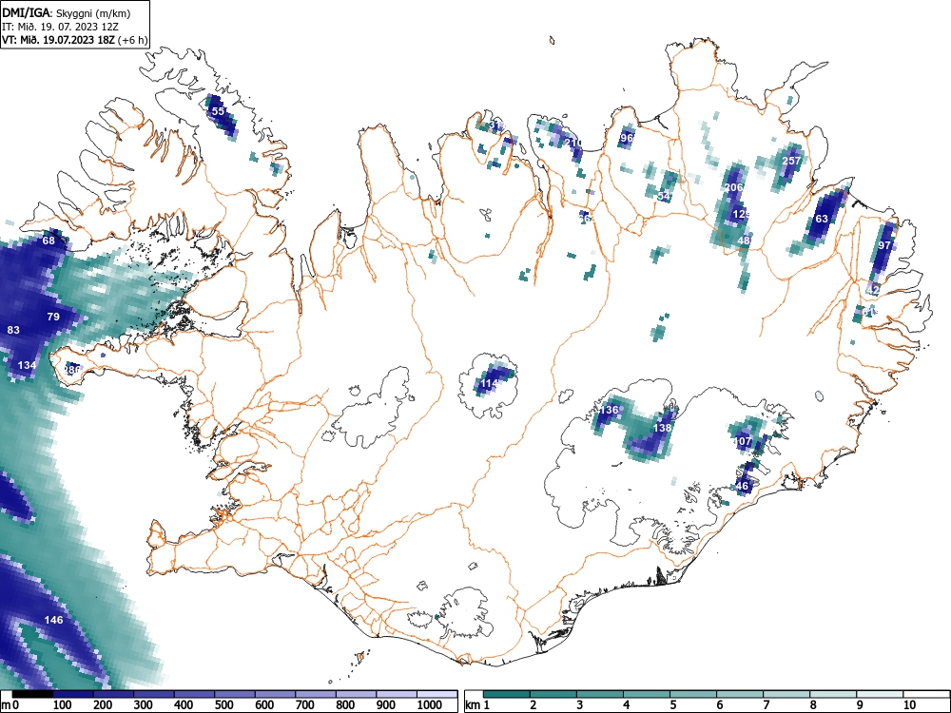Click the 6 tick label on the km legend
This screenshot has height=713, width=951.
[x=719, y=705]
